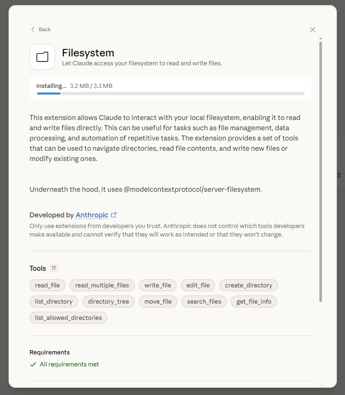Select the move_file tool chip

(158, 301)
